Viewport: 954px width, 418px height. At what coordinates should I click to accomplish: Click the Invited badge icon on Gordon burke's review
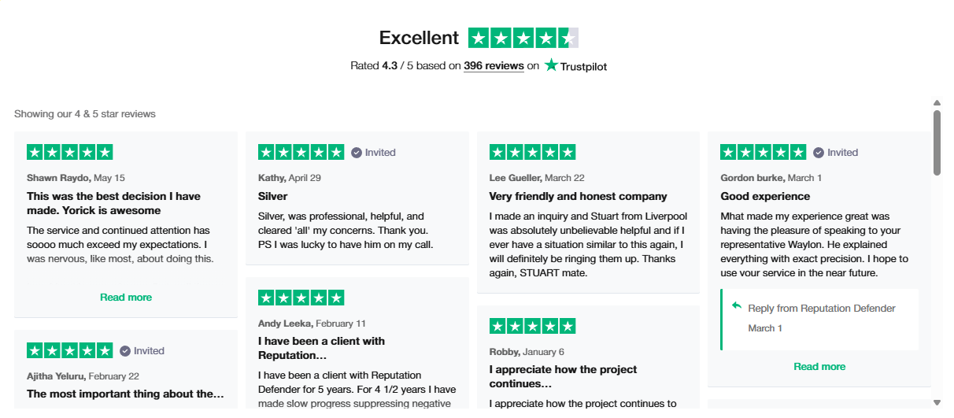coord(819,153)
